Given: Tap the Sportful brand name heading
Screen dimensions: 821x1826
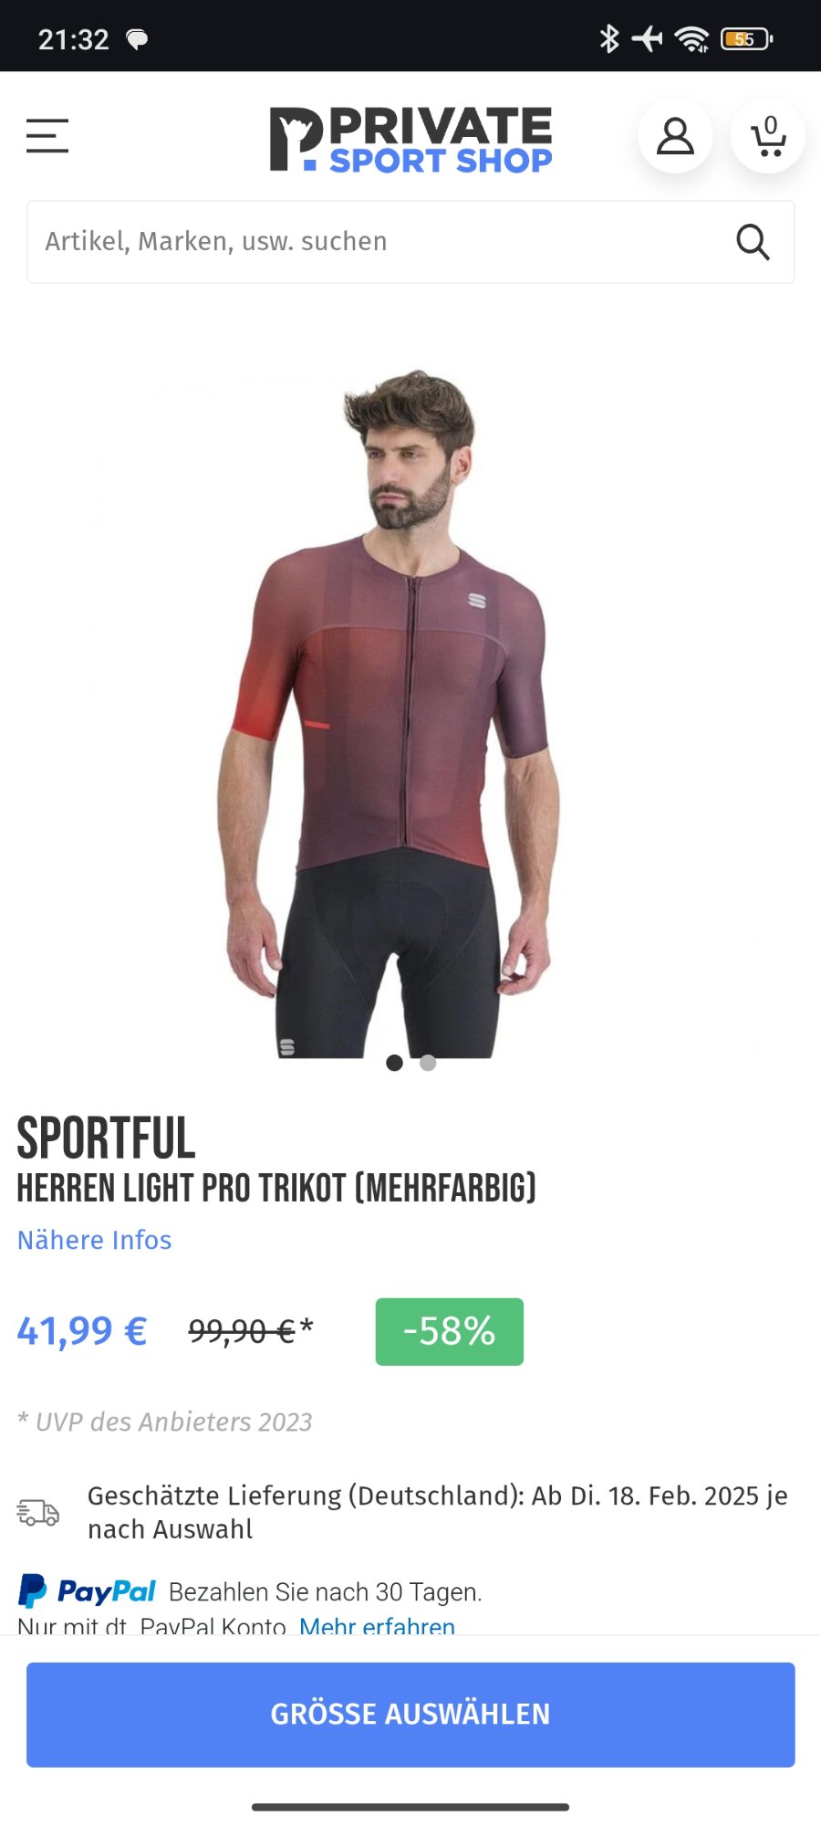Looking at the screenshot, I should click(106, 1139).
